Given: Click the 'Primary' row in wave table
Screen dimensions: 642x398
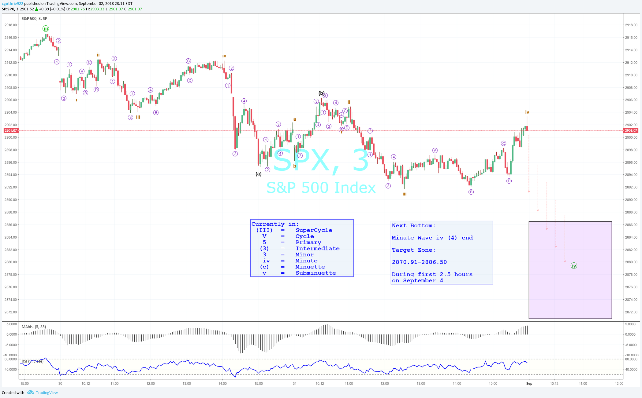Looking at the screenshot, I should [x=292, y=242].
